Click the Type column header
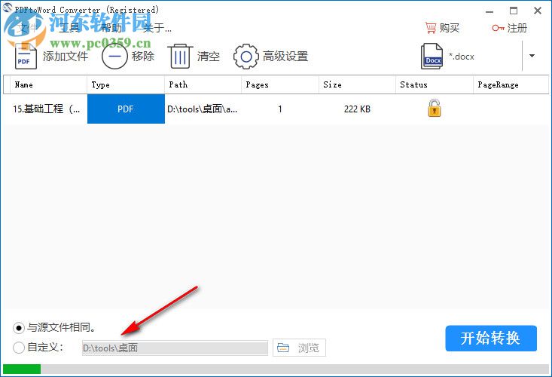The width and height of the screenshot is (552, 377). pyautogui.click(x=126, y=84)
